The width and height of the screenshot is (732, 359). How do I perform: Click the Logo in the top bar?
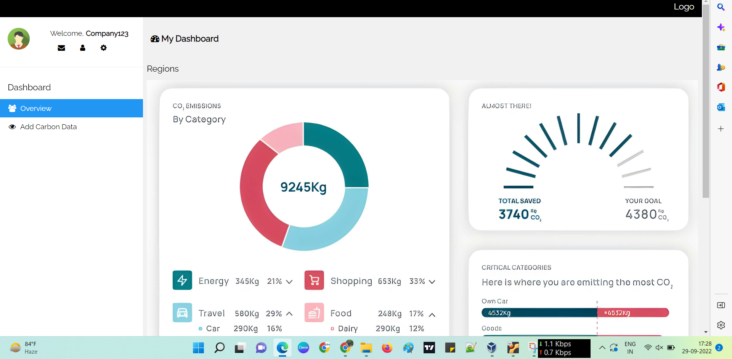coord(684,7)
